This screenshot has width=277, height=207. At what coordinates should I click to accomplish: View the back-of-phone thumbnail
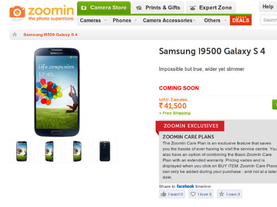105,151
